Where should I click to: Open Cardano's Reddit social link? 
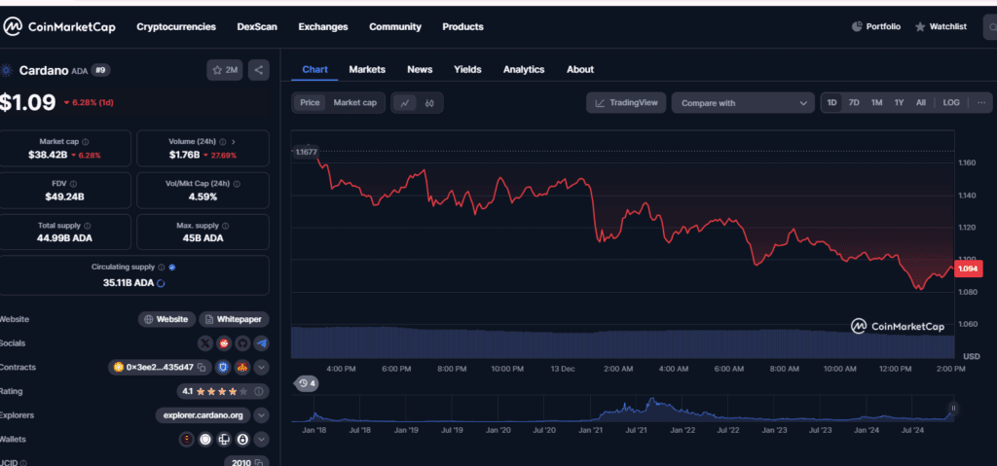point(223,343)
